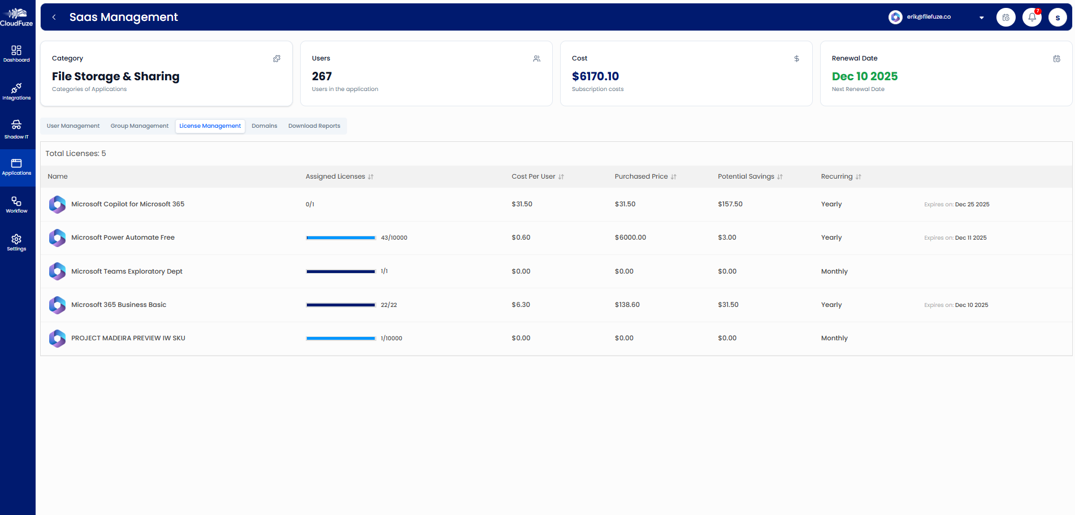
Task: Toggle sorting on the Assigned Licenses column
Action: tap(371, 176)
